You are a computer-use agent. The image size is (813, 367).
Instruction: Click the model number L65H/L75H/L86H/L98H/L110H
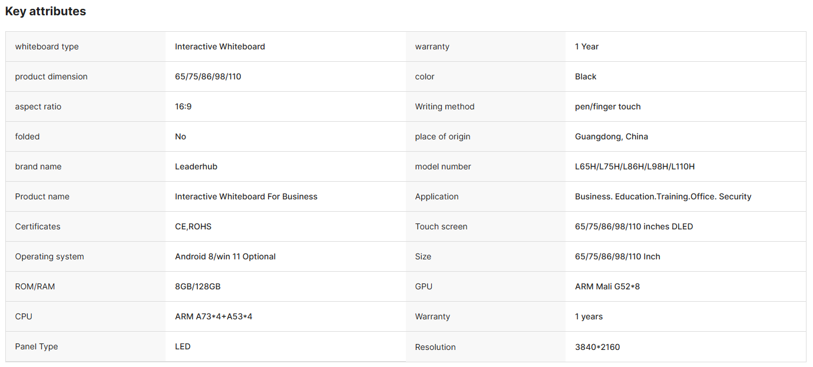[634, 166]
